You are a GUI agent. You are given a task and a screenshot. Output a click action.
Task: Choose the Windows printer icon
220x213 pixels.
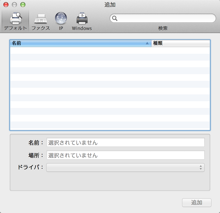click(x=82, y=18)
